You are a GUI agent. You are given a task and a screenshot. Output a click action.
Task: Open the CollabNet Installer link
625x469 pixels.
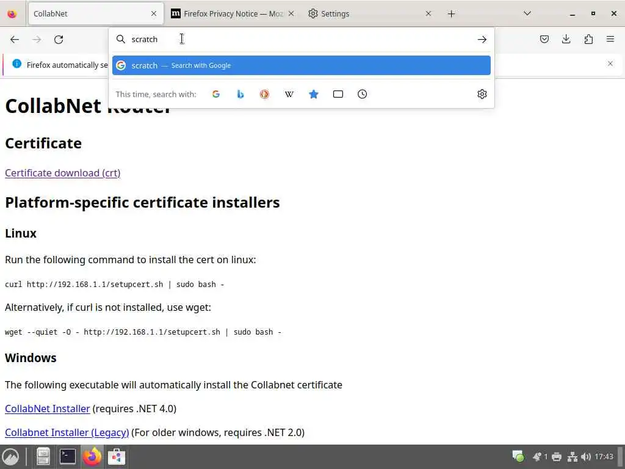click(x=48, y=409)
